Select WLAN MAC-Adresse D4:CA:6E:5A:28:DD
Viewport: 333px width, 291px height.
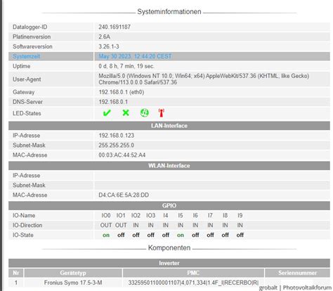pos(124,195)
